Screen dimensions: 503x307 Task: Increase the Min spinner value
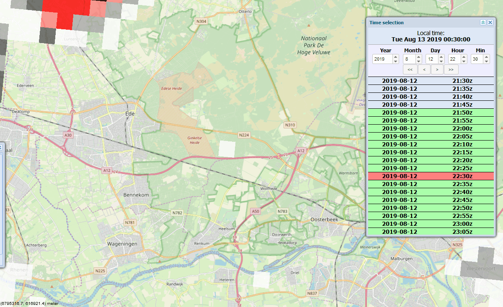(486, 57)
